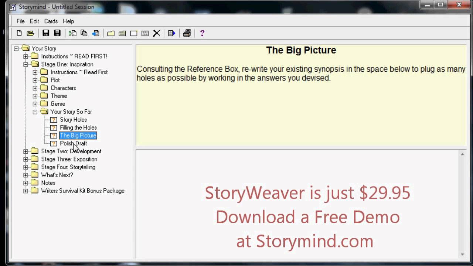Click the Open file folder icon
Image resolution: width=473 pixels, height=266 pixels.
click(31, 33)
